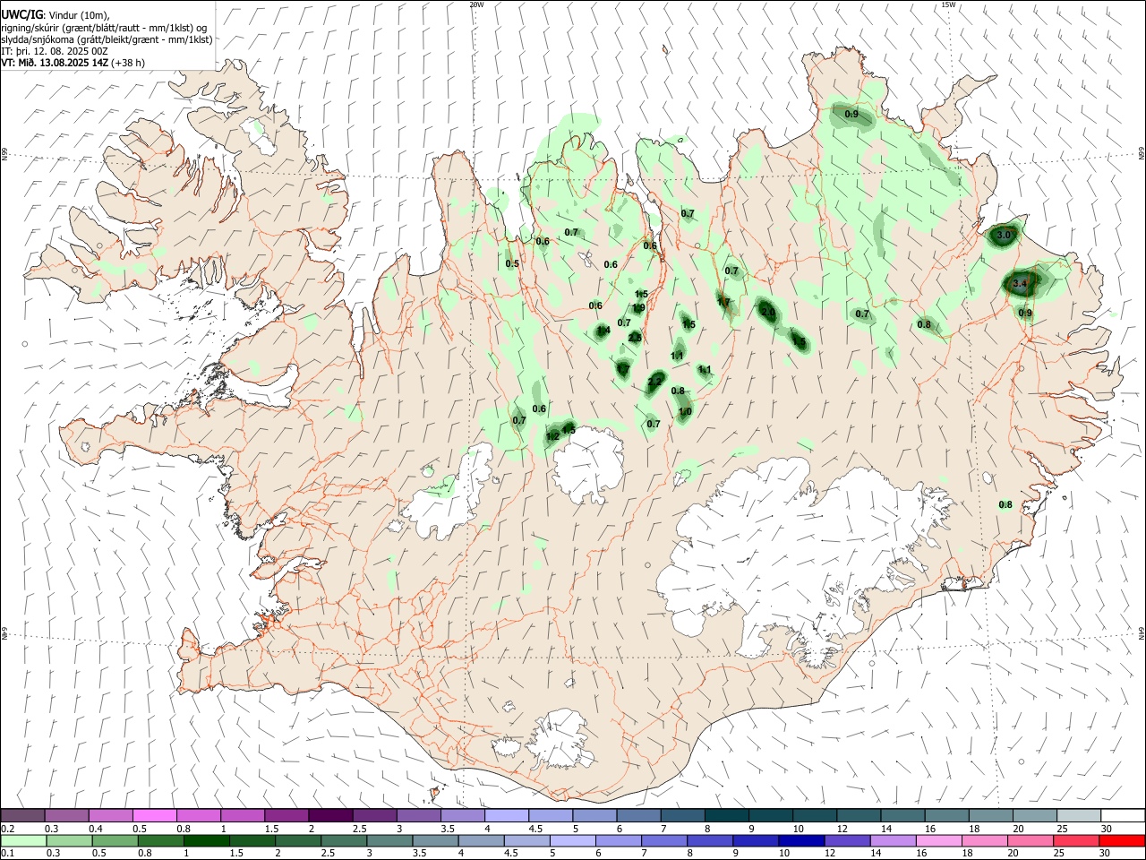Click the IT initial time line

coord(55,51)
